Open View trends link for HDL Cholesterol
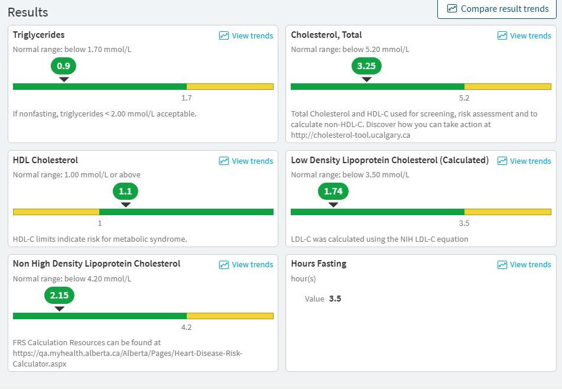 (x=246, y=161)
